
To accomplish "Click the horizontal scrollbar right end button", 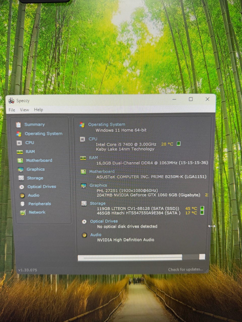I will [x=202, y=257].
